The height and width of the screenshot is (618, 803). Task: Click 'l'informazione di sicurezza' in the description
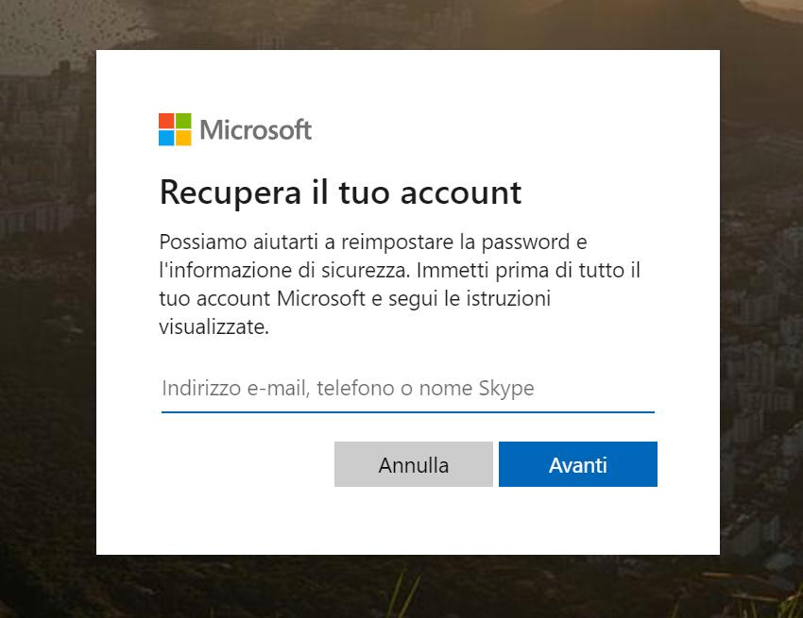click(x=282, y=270)
